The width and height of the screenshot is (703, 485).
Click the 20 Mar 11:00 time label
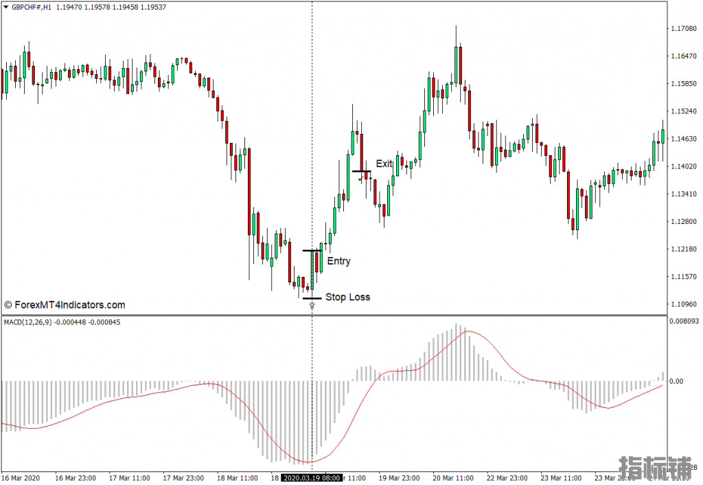(x=453, y=478)
